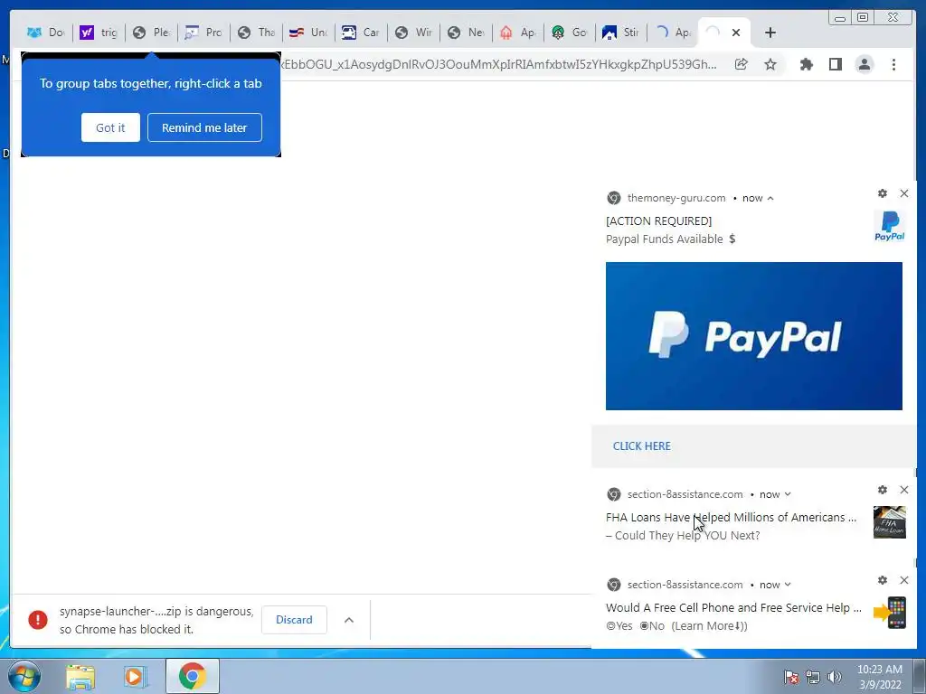Click the network tray icon
Screen dimensions: 926x694
click(813, 678)
